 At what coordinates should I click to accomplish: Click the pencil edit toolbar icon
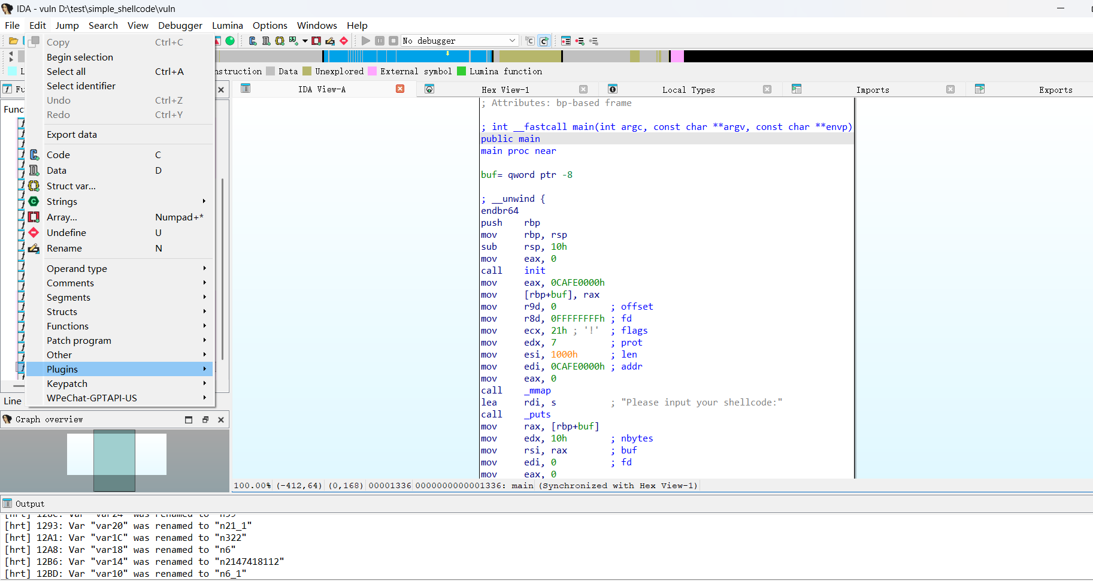click(x=329, y=41)
